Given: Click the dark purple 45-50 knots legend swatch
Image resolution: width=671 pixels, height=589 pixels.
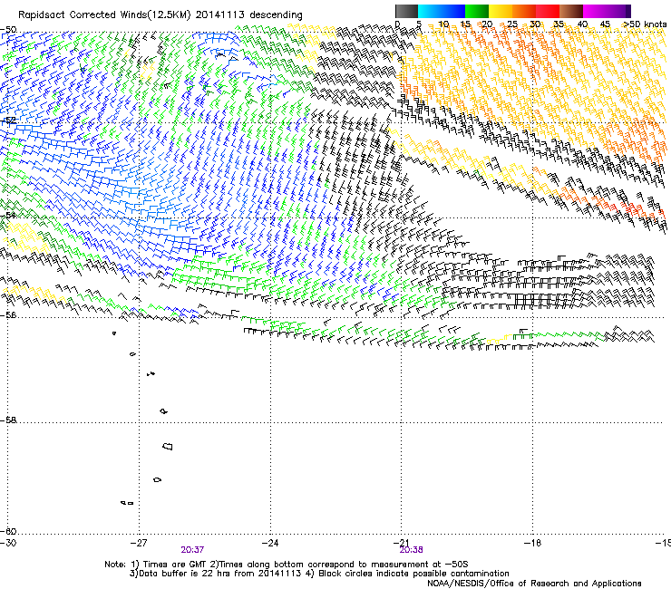Looking at the screenshot, I should (618, 11).
